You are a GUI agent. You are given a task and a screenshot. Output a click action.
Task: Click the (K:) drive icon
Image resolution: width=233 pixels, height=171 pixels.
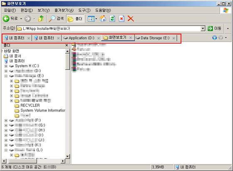point(12,145)
